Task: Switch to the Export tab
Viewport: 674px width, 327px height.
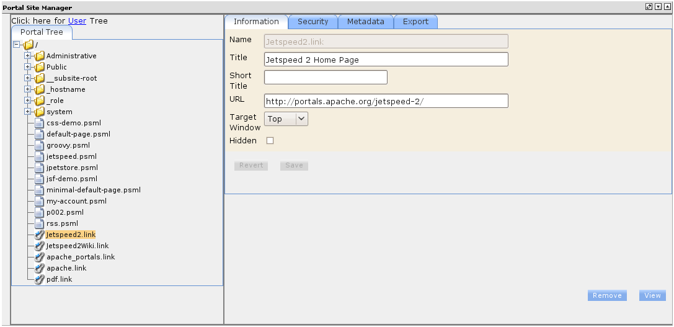Action: (415, 21)
